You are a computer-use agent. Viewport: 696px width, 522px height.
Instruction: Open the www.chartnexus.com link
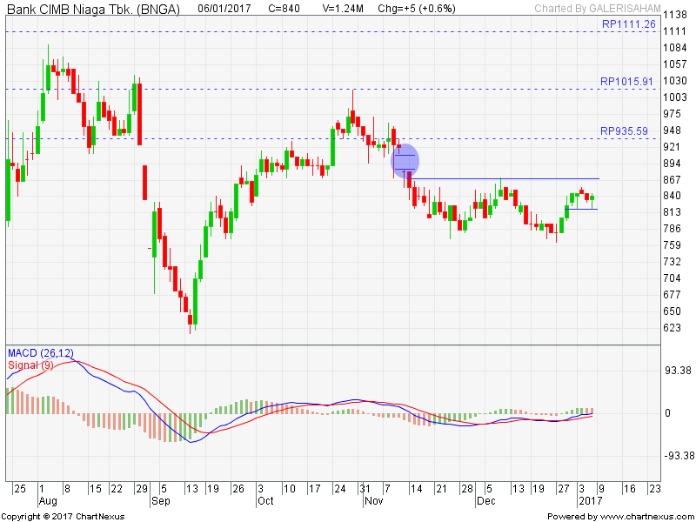(x=644, y=516)
